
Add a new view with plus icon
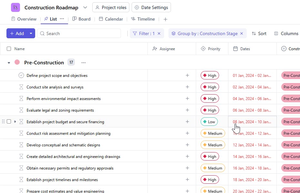point(165,19)
